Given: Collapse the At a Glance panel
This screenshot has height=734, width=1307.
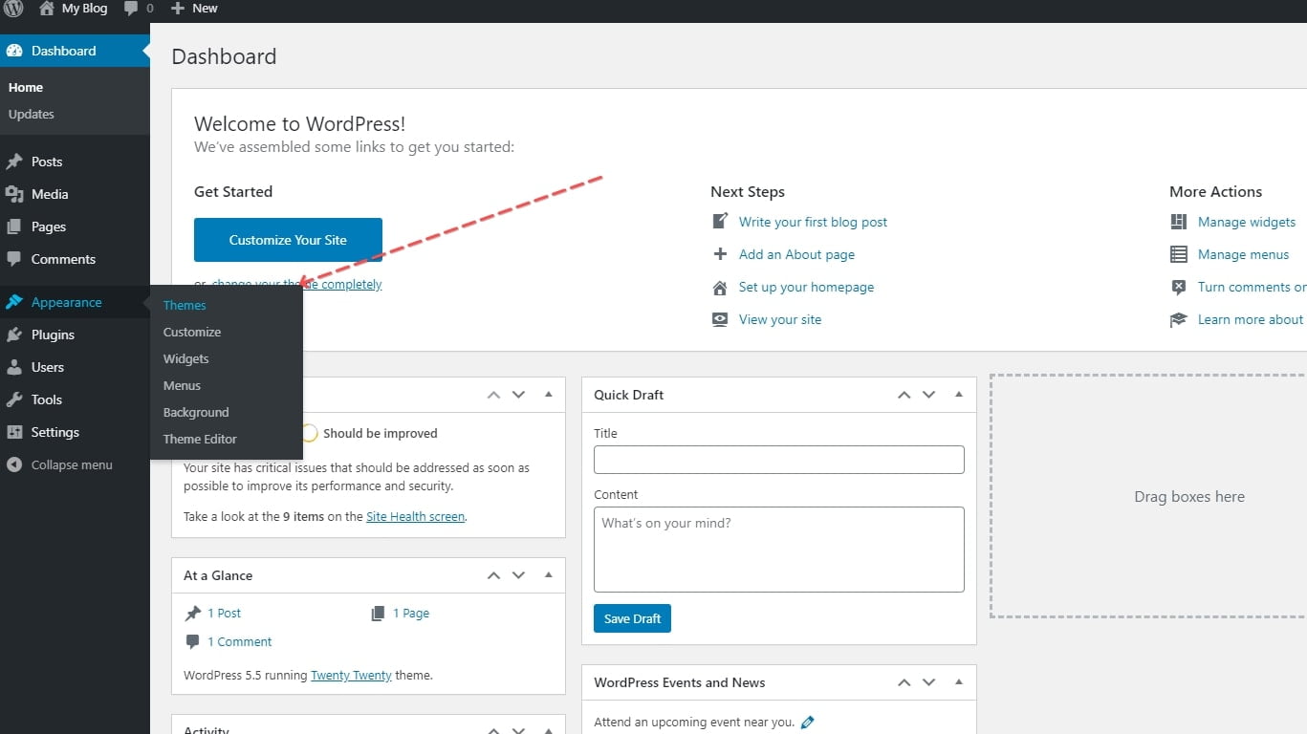Looking at the screenshot, I should (x=549, y=574).
